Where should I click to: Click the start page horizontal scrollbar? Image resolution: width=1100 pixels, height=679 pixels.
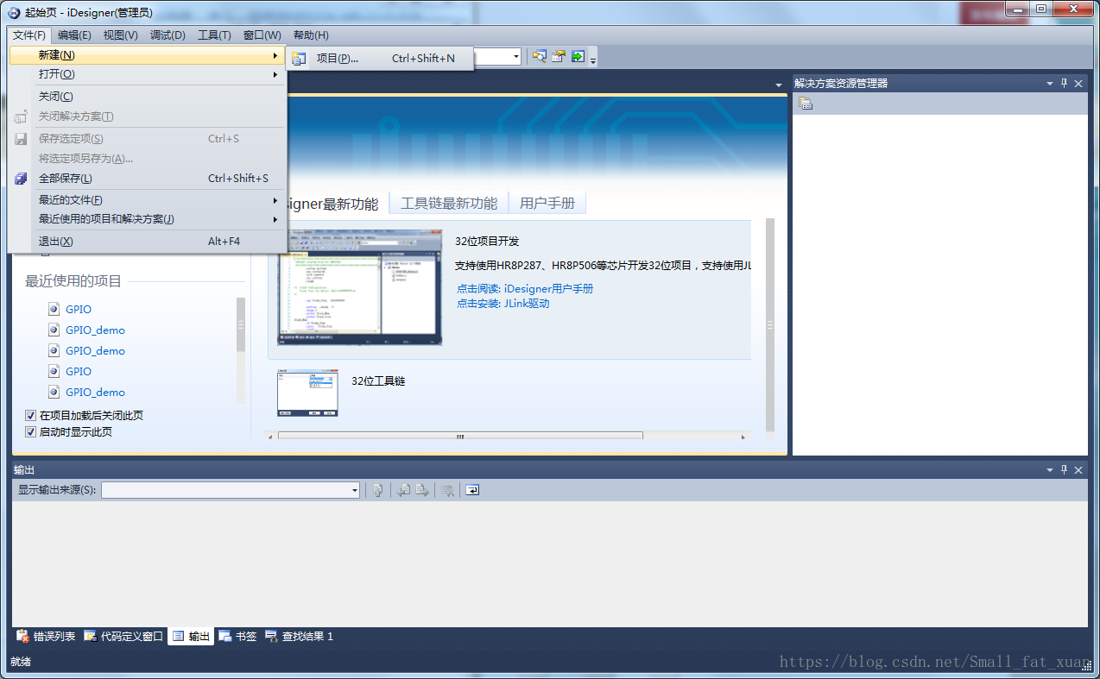(460, 437)
